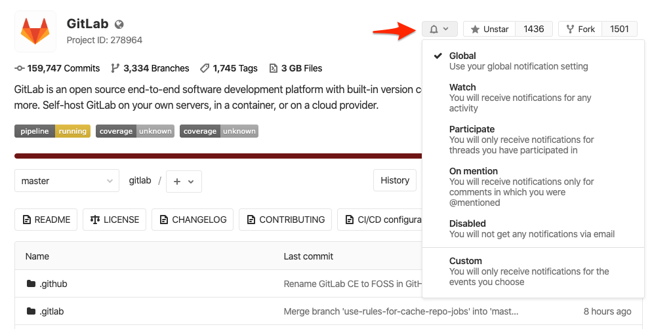Open the .github folder
The width and height of the screenshot is (652, 329).
pyautogui.click(x=52, y=284)
